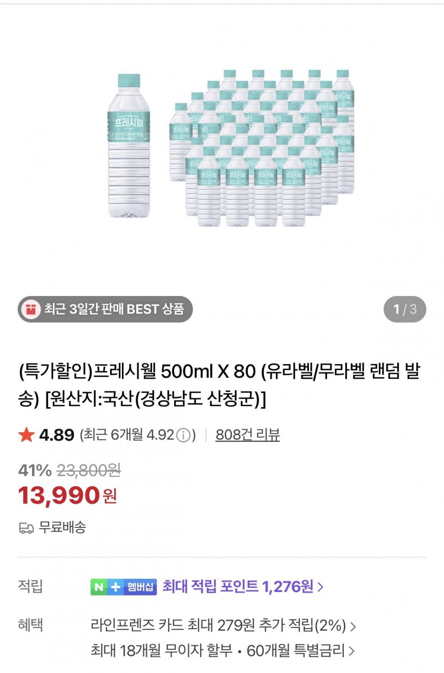The image size is (444, 673).
Task: Expand the 라인프렌즈 카드 benefit chevron
Action: click(x=353, y=626)
